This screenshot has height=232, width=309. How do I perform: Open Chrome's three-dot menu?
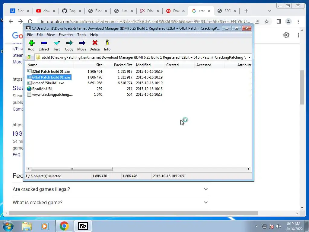click(298, 21)
